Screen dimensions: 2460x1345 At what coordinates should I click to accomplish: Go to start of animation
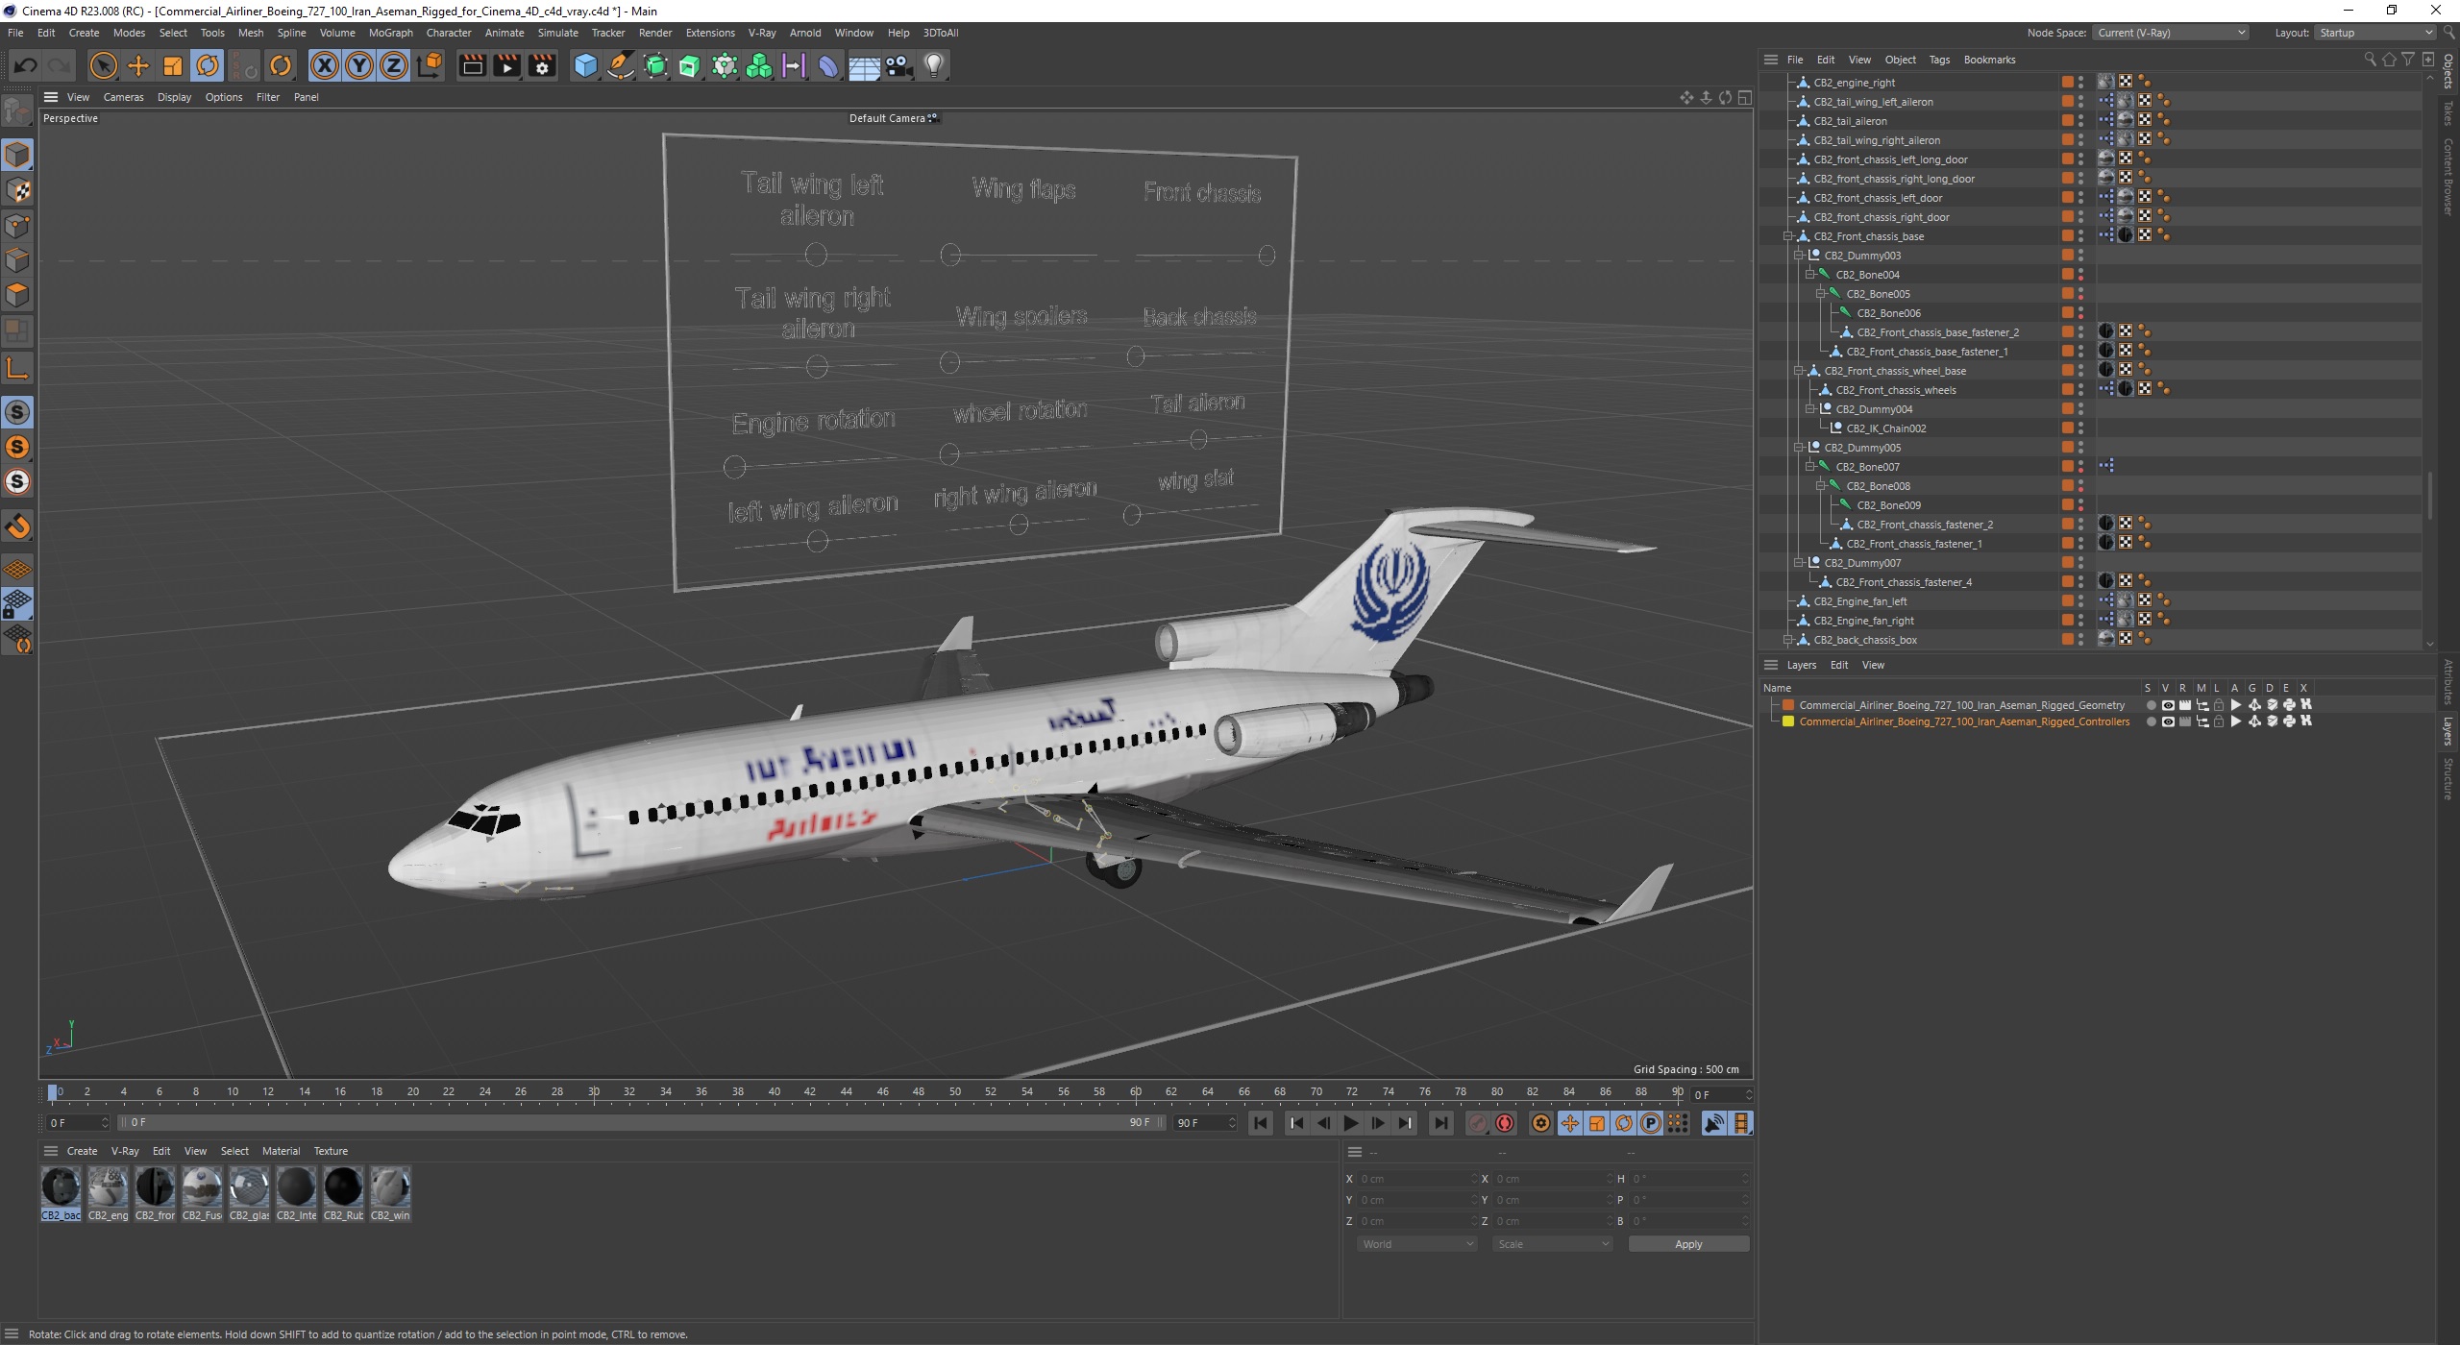(x=1261, y=1123)
